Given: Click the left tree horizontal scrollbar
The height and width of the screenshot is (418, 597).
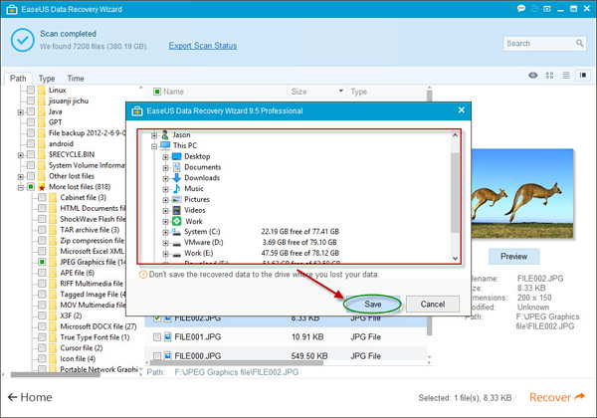Looking at the screenshot, I should 55,374.
